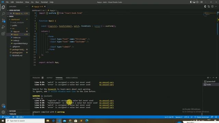
Task: Open Customize Layout icon
Action: [202, 2]
